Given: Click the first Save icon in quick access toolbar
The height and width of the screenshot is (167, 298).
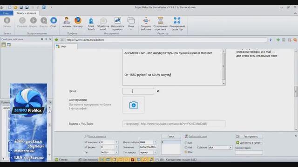Looking at the screenshot, I should 21,7.
